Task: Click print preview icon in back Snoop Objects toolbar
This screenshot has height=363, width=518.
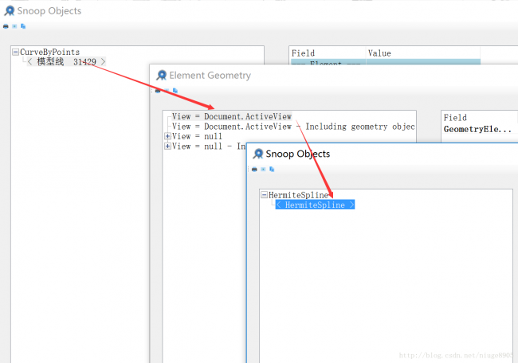Action: click(x=14, y=25)
